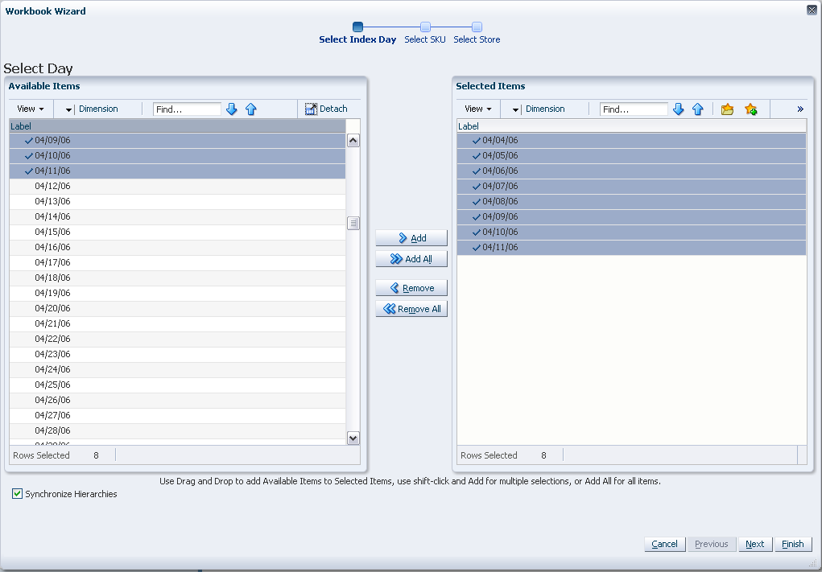Go to the Select Store step

tap(477, 39)
